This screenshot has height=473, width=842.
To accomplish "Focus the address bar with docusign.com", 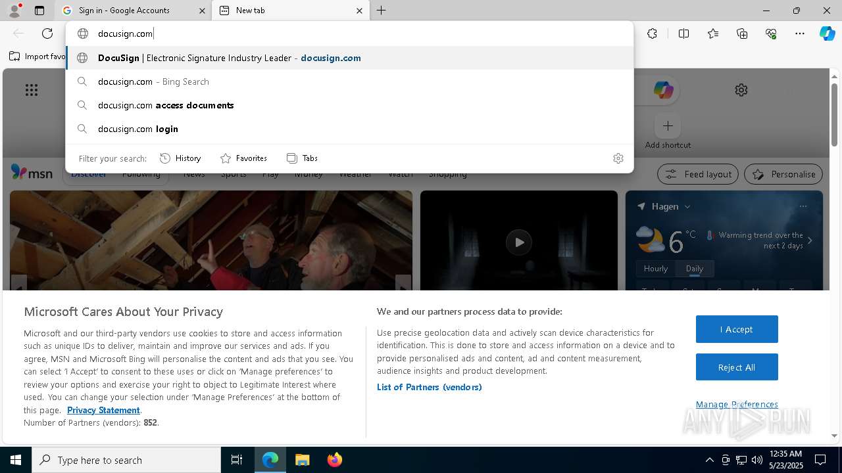I will pos(349,34).
